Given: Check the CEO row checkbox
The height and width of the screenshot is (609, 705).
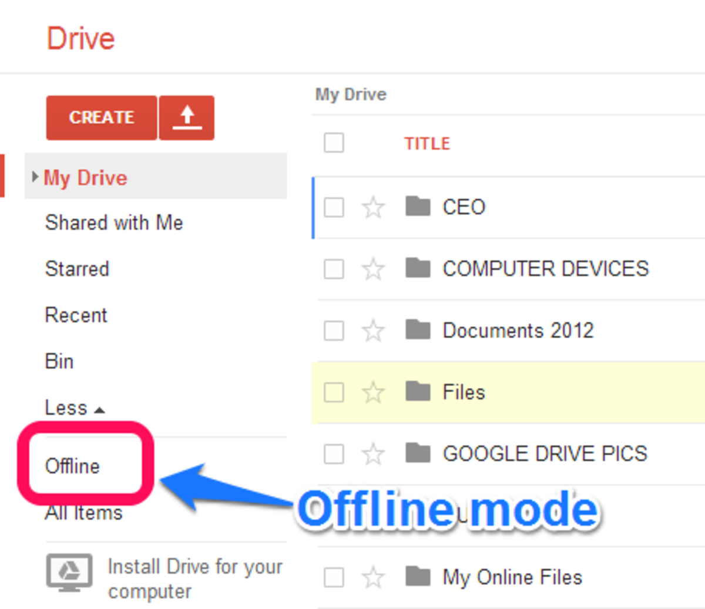Looking at the screenshot, I should (334, 207).
